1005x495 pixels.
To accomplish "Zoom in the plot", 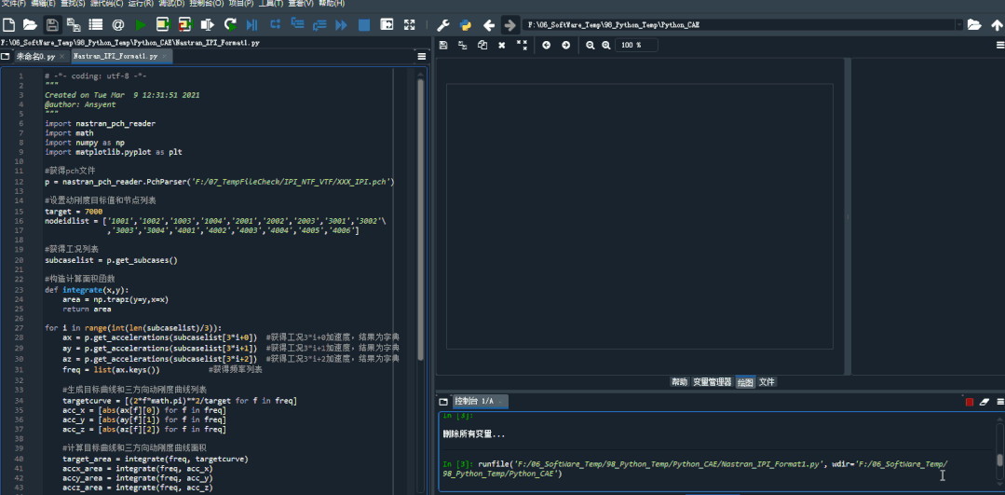I will click(605, 46).
